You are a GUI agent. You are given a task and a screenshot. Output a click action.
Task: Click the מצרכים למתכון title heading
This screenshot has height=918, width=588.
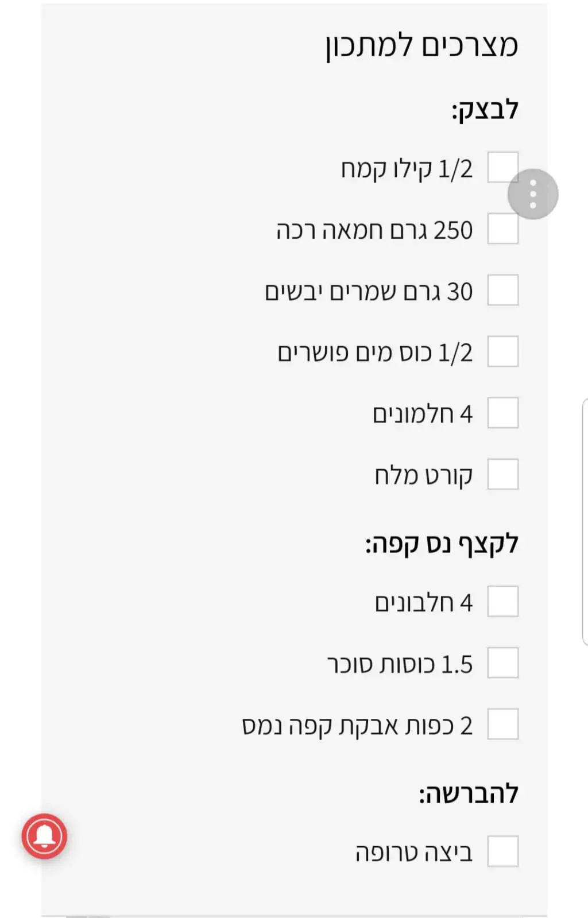[421, 46]
